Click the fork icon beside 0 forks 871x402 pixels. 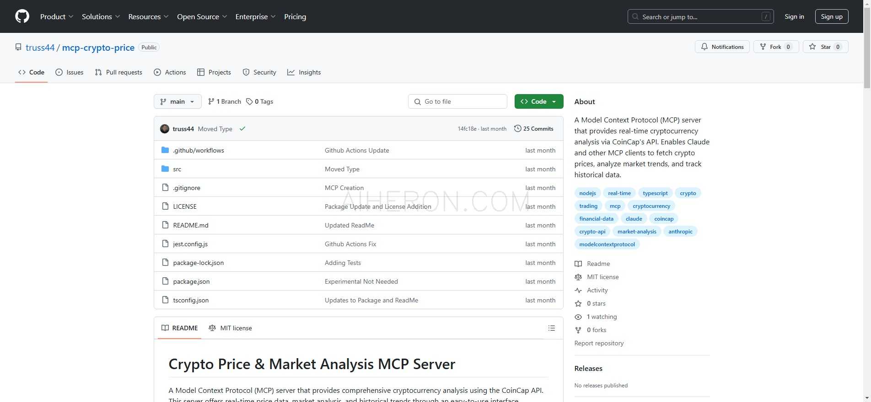(x=578, y=330)
